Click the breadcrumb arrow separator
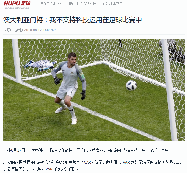187x173 pixels. point(51,4)
